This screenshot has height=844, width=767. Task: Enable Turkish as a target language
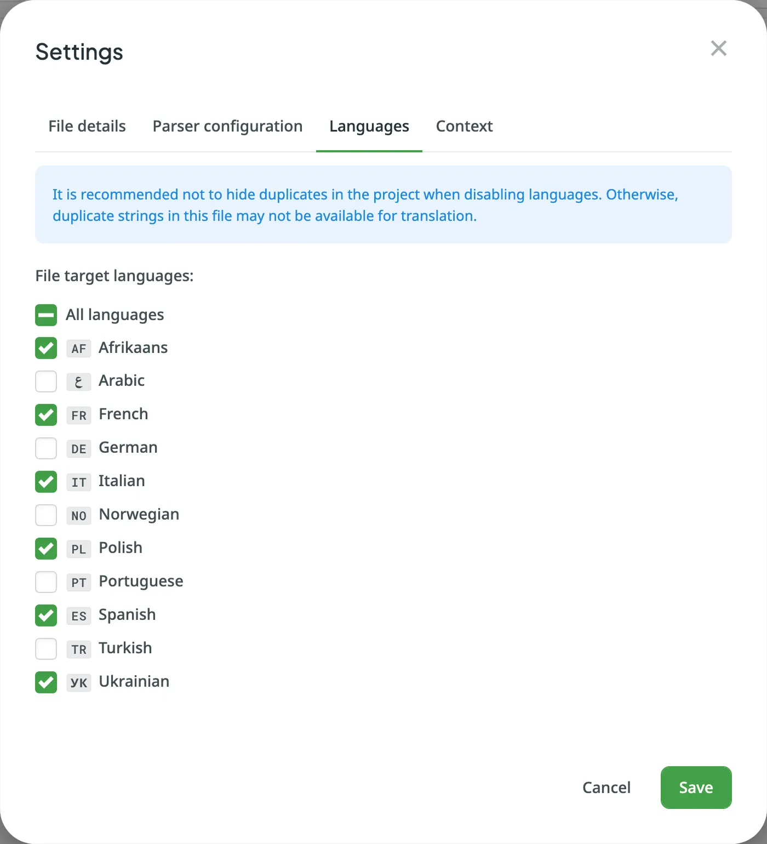(x=45, y=649)
